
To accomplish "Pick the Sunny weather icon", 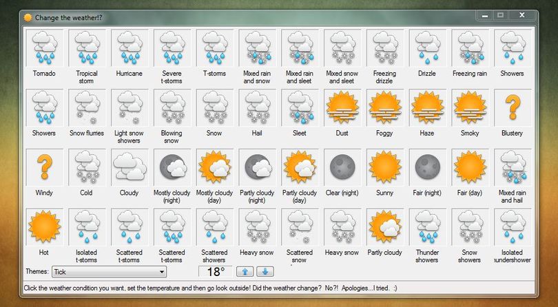I will (x=384, y=167).
